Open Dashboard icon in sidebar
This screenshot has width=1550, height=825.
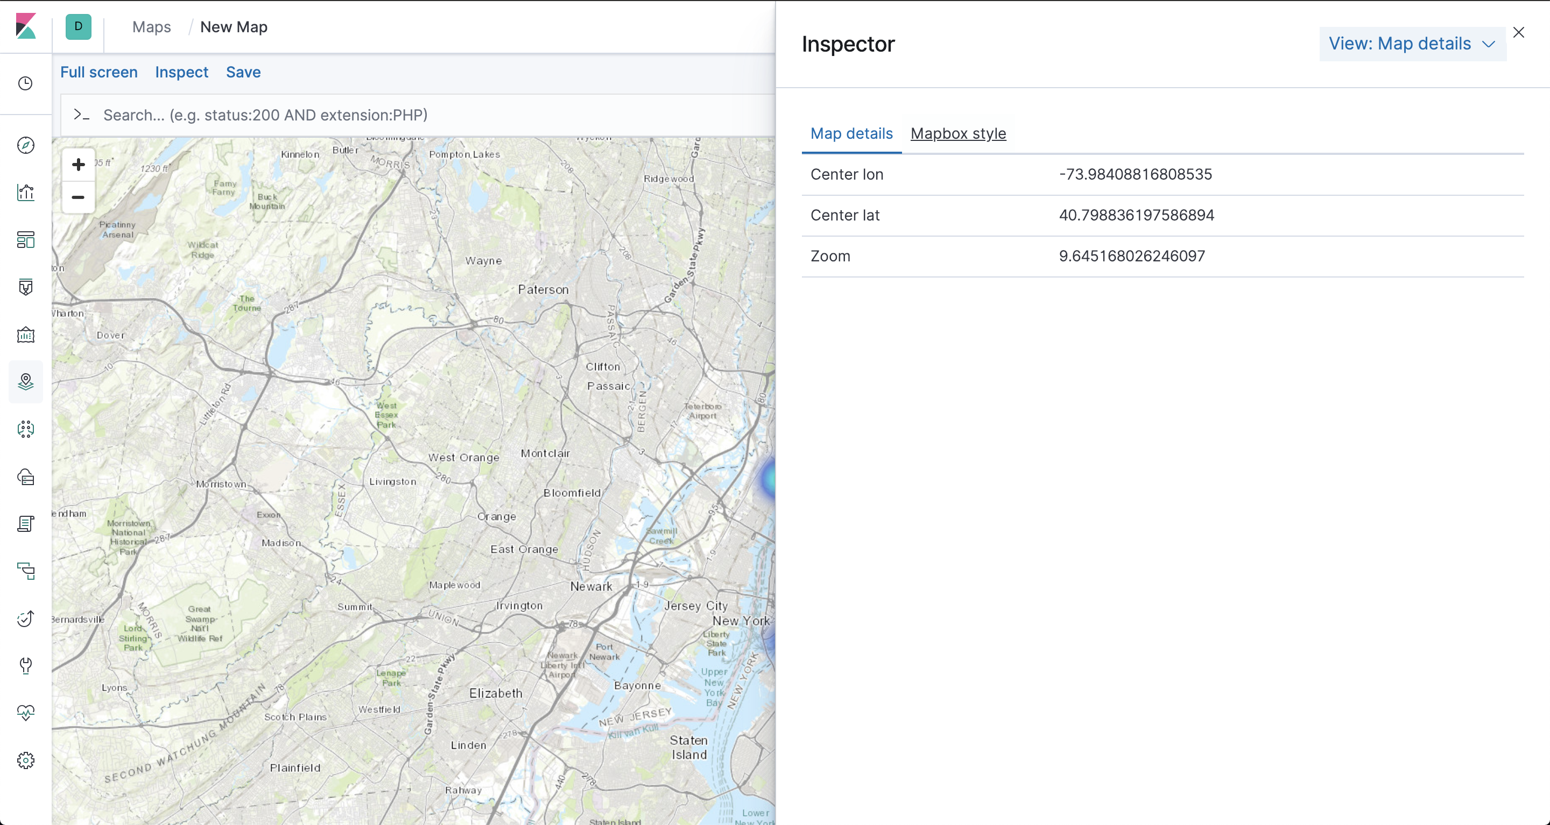point(25,240)
